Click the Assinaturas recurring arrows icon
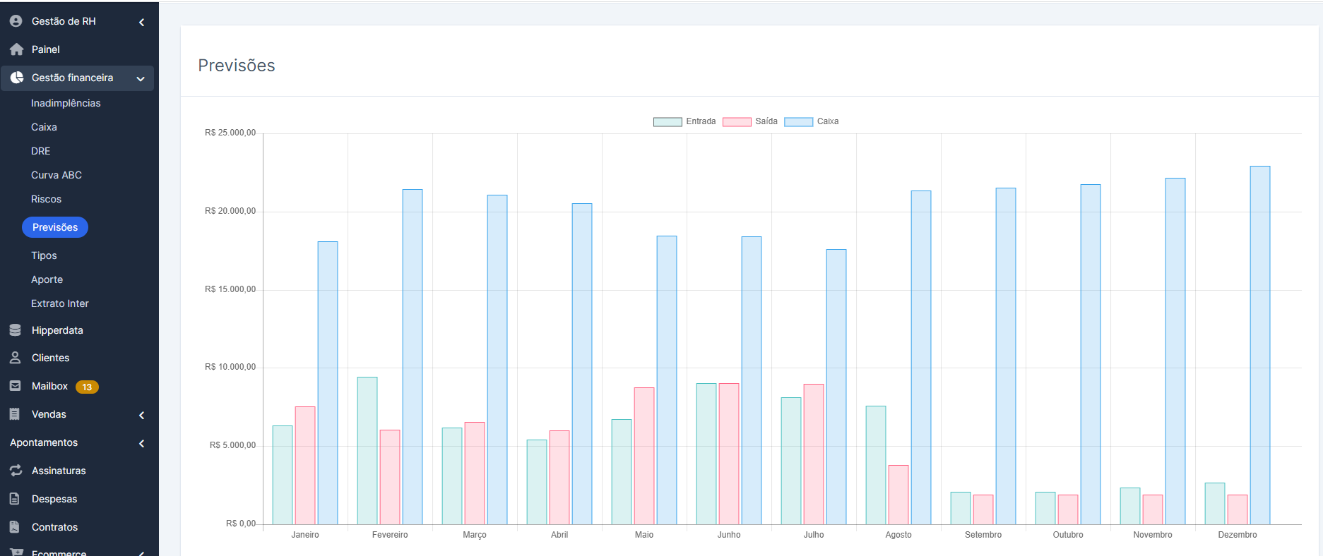Screen dimensions: 1323x556 pyautogui.click(x=16, y=471)
